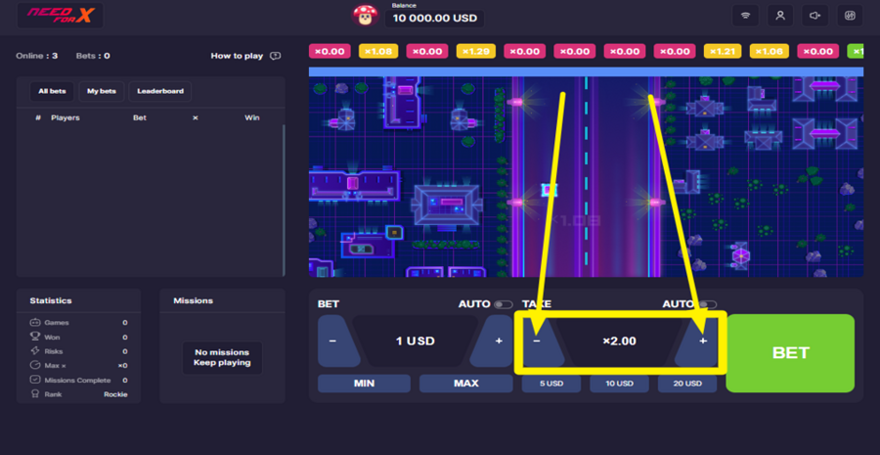Image resolution: width=880 pixels, height=455 pixels.
Task: Click the ×1.21 history chip
Action: point(723,51)
